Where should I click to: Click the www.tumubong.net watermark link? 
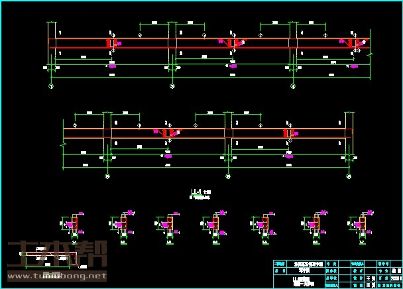click(56, 276)
